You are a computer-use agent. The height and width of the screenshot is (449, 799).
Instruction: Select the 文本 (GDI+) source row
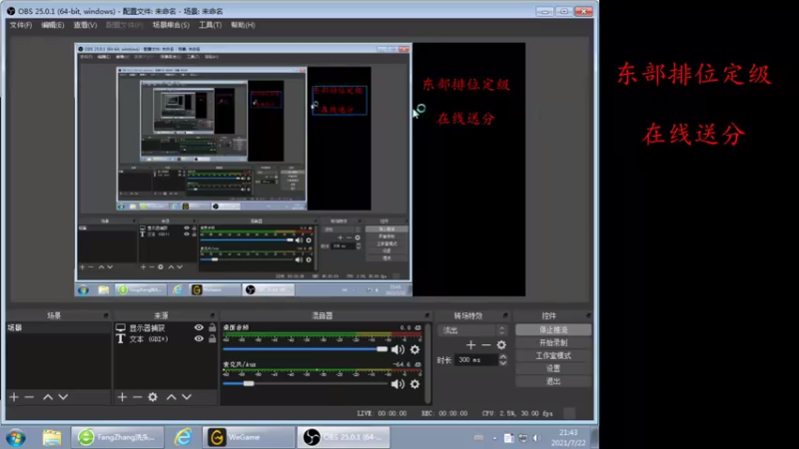coord(166,338)
